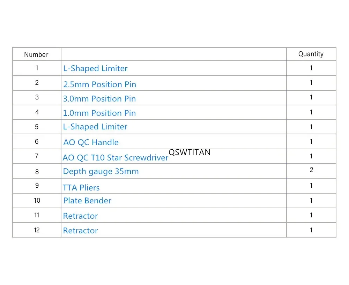Viewport: 349px width, 285px height.
Task: Select the 1.0mm Position Pin entry
Action: [99, 113]
